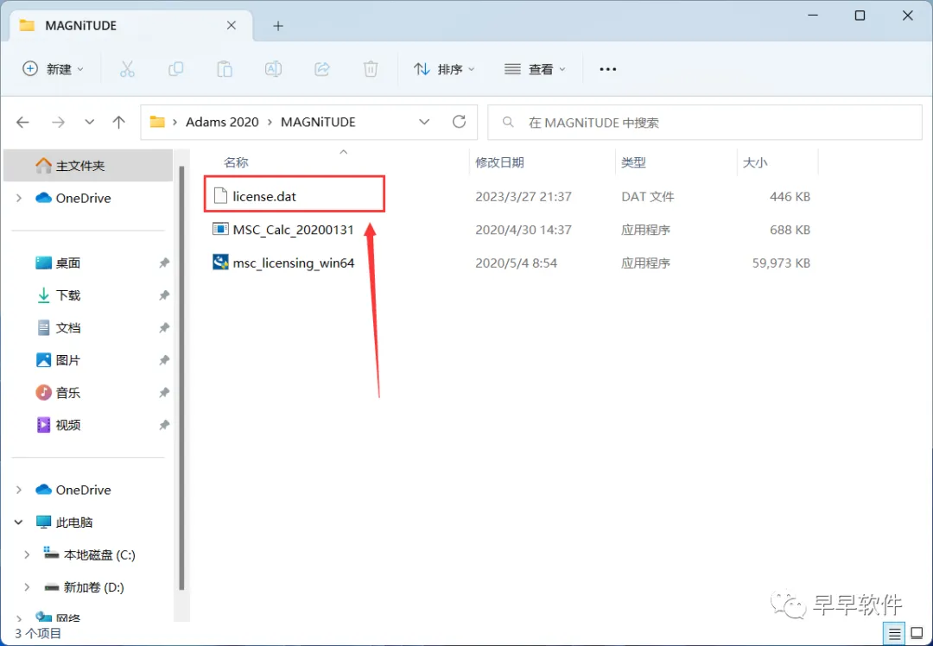
Task: Expand the upper OneDrive tree node
Action: click(19, 198)
